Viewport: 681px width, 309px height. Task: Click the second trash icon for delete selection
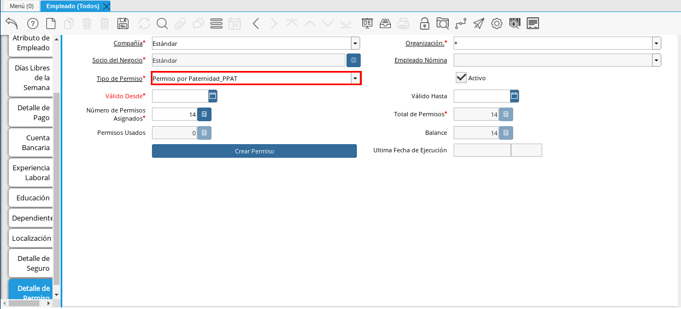point(105,23)
